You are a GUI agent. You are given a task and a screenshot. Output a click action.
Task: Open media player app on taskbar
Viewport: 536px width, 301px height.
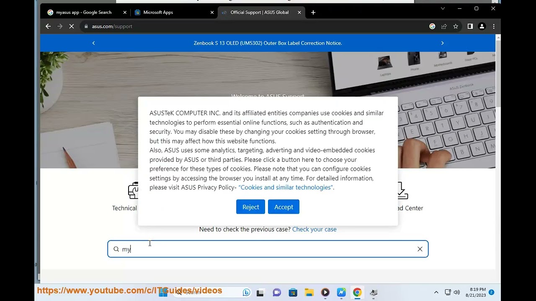325,293
